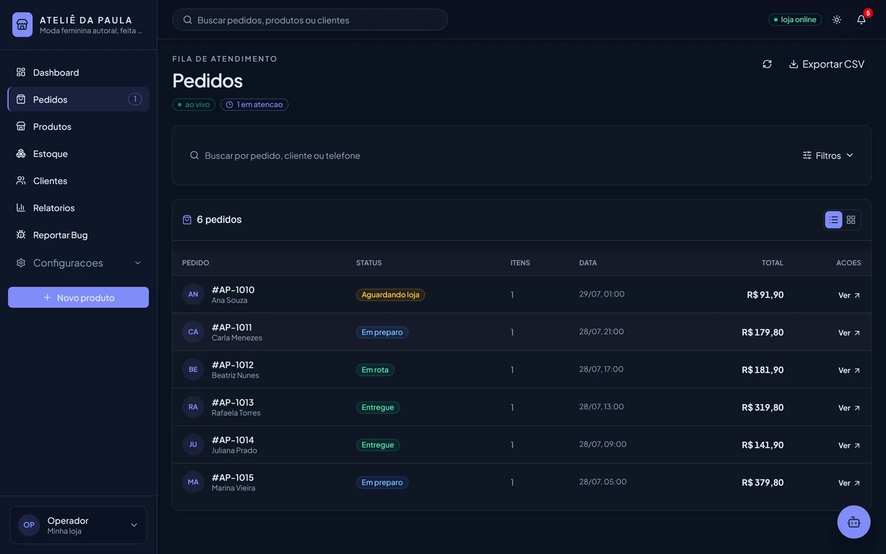
Task: Switch to list view
Action: pyautogui.click(x=833, y=220)
